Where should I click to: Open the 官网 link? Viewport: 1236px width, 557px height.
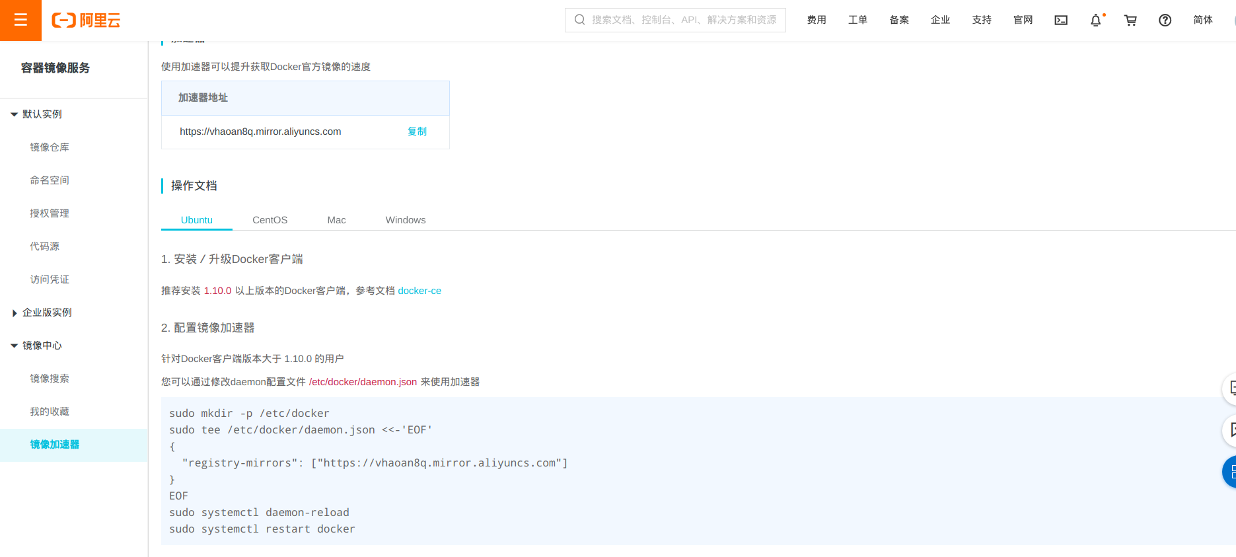[x=1023, y=20]
